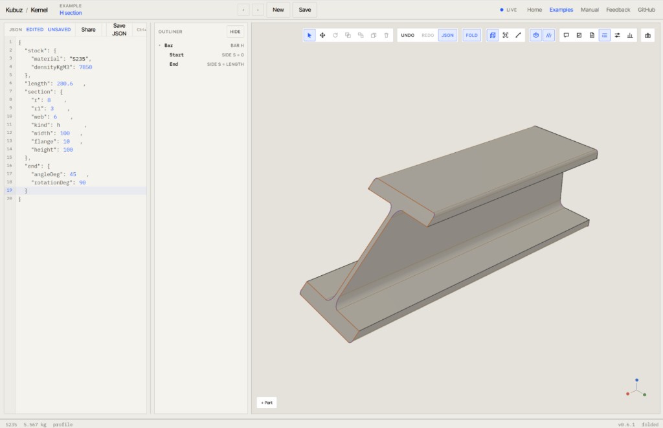Click the "angleDeg" value 45 in editor
The image size is (663, 428).
pyautogui.click(x=73, y=174)
